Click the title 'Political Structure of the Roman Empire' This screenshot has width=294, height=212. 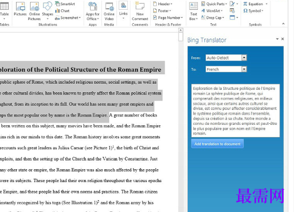[x=103, y=70]
